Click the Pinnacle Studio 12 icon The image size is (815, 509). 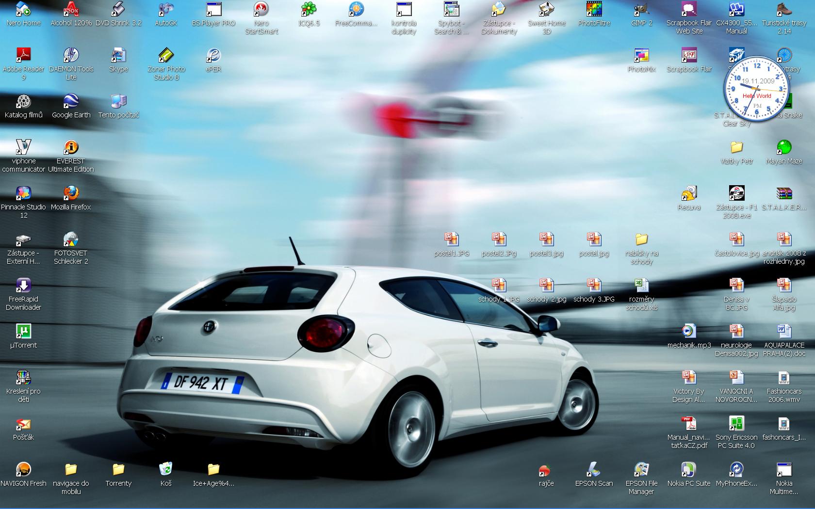point(23,193)
